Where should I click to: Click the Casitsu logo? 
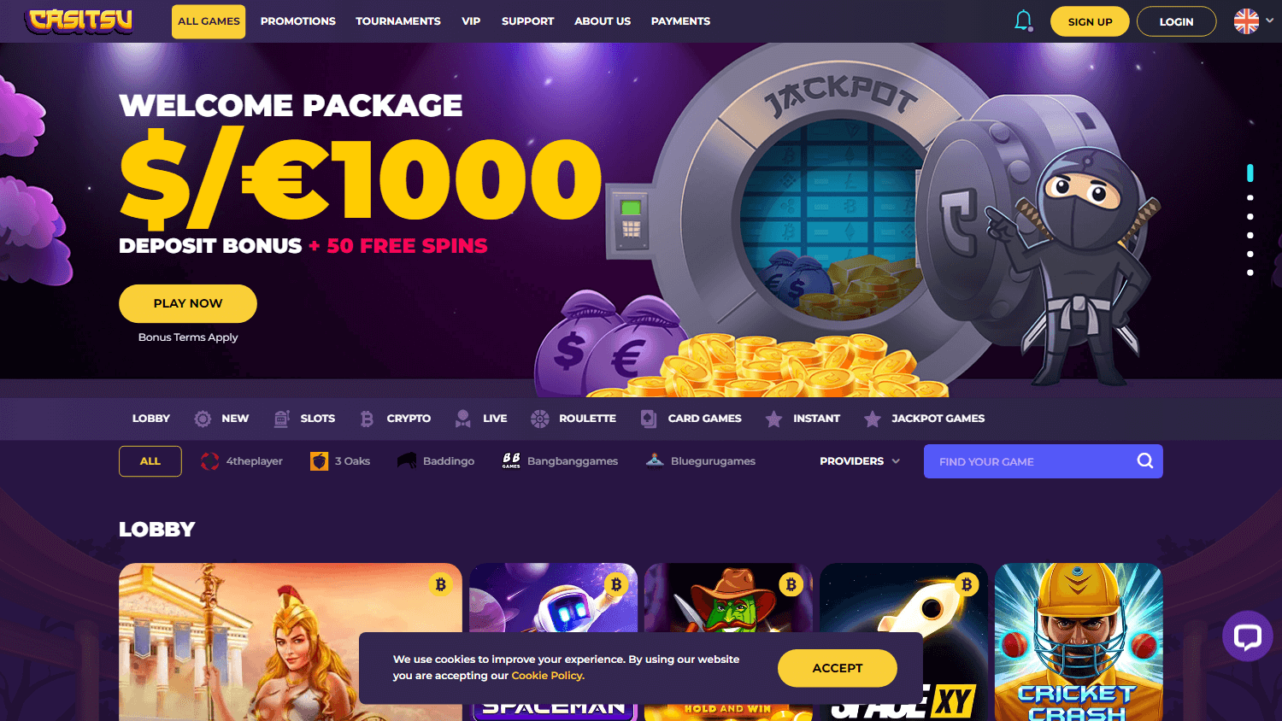tap(79, 21)
